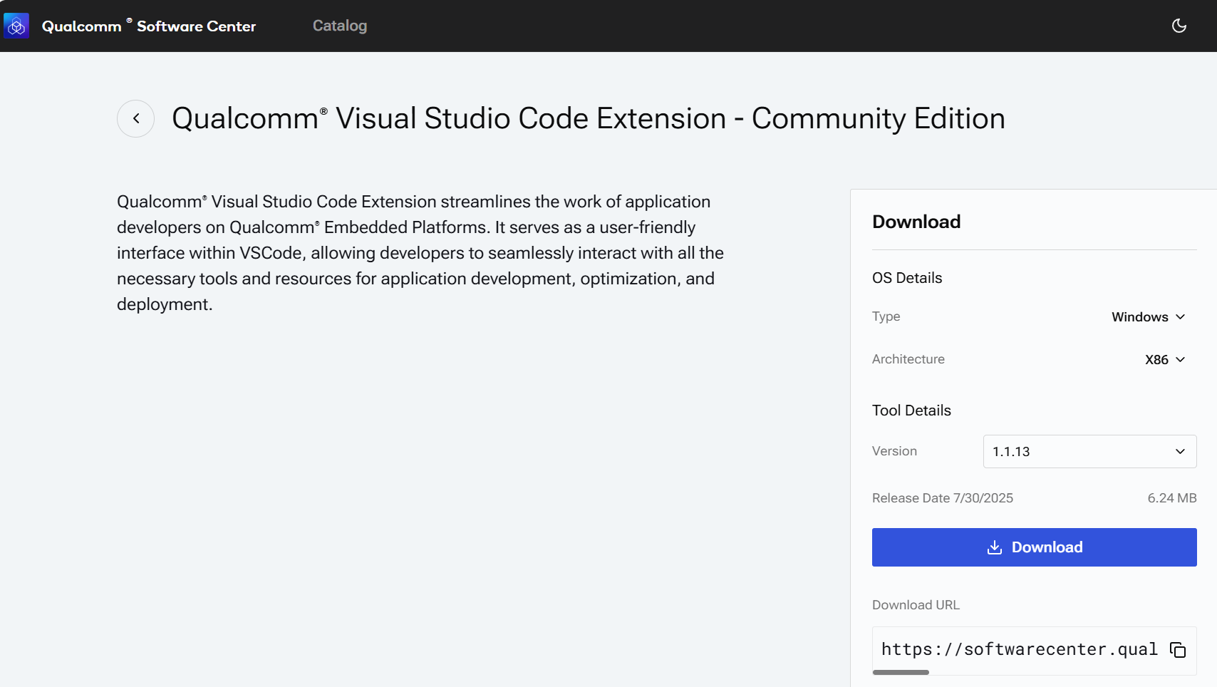Screen dimensions: 1217x687
Task: Expand the OS Type Windows dropdown
Action: (x=1148, y=317)
